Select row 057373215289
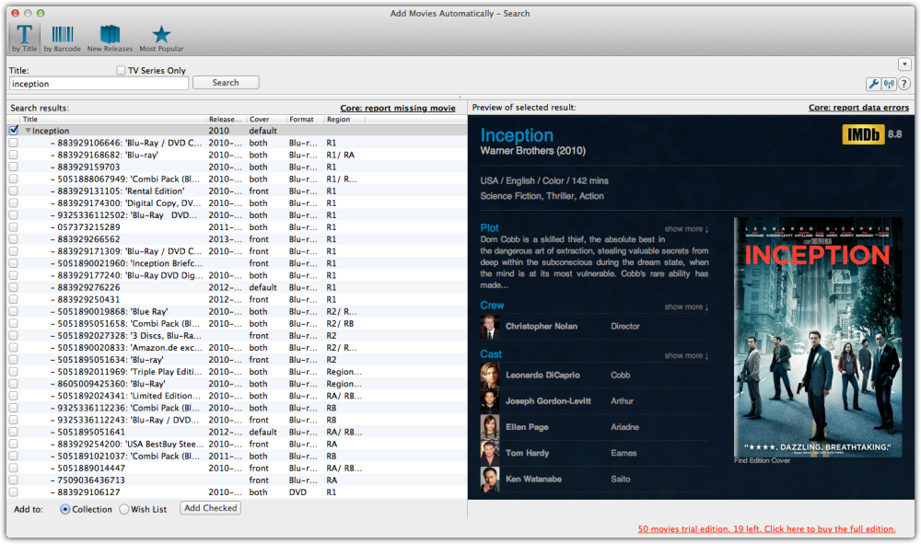Screen dimensions: 921x544 (237, 227)
